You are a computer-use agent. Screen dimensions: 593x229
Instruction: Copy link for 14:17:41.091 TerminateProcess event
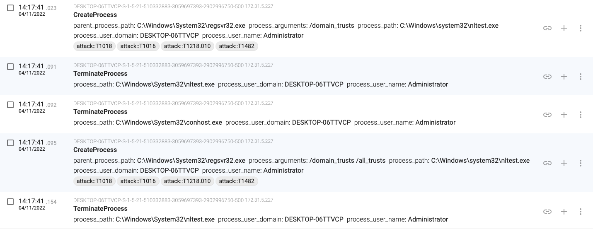[x=547, y=77]
